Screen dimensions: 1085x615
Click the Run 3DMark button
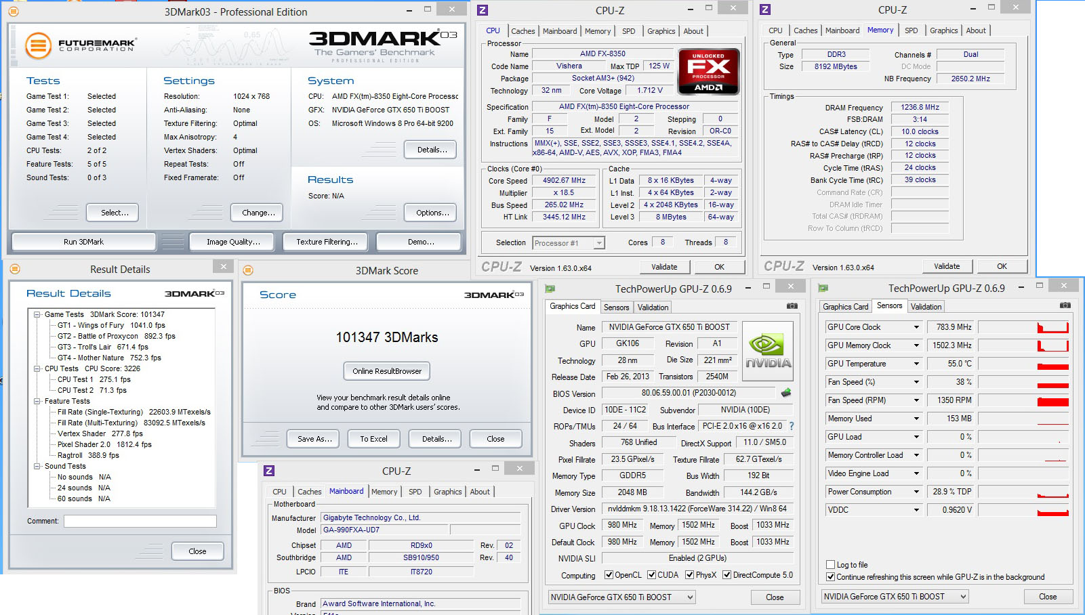tap(84, 242)
